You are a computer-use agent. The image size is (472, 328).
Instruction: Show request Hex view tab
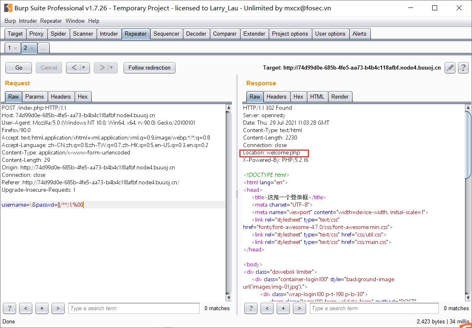coord(83,96)
